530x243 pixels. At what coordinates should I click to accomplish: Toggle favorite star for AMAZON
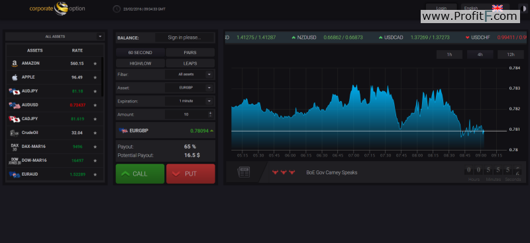[x=95, y=63]
